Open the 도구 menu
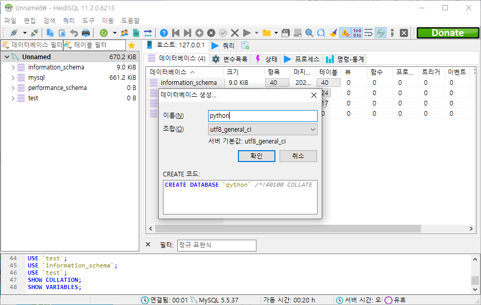 [x=88, y=21]
